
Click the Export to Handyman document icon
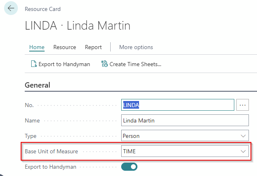[x=34, y=64]
